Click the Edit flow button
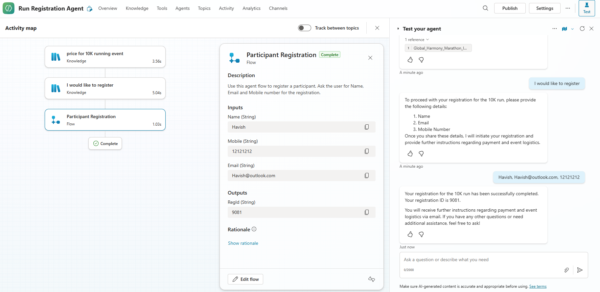Screen dimensions: 600x292 click(245, 279)
